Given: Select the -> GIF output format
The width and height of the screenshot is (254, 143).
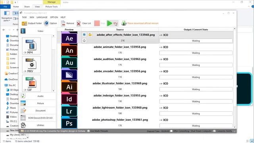Looking at the screenshot, I should (x=31, y=83).
